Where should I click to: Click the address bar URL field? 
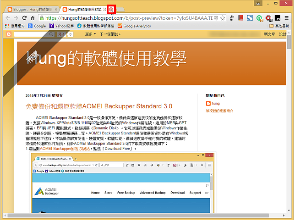pyautogui.click(x=129, y=18)
